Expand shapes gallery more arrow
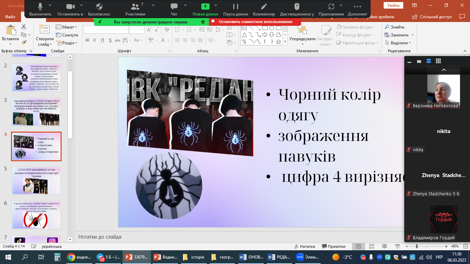The image size is (470, 264). click(285, 42)
